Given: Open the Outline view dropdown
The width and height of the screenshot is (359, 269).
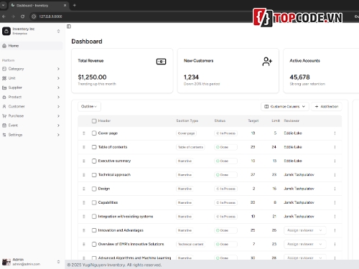Looking at the screenshot, I should pyautogui.click(x=89, y=106).
